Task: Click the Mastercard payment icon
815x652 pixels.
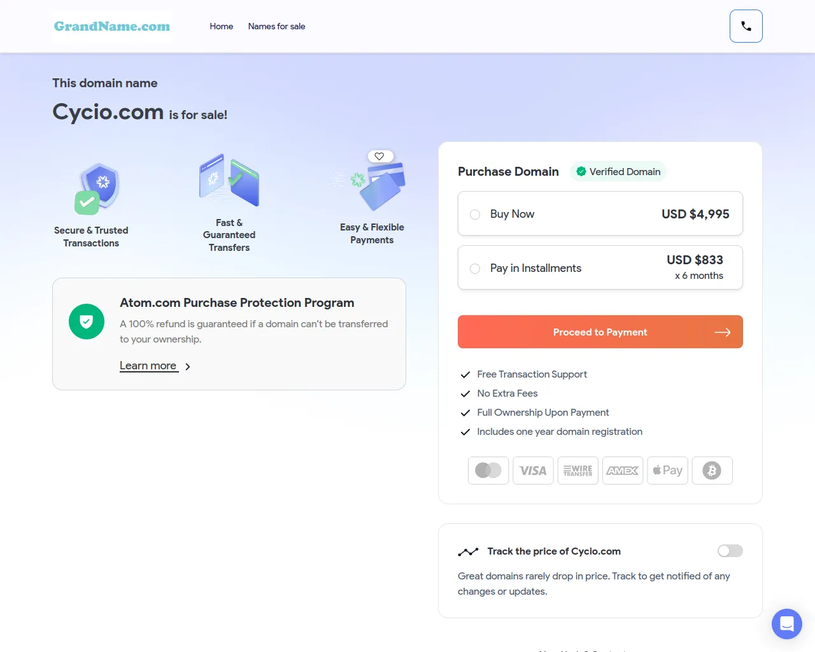Action: [x=488, y=471]
